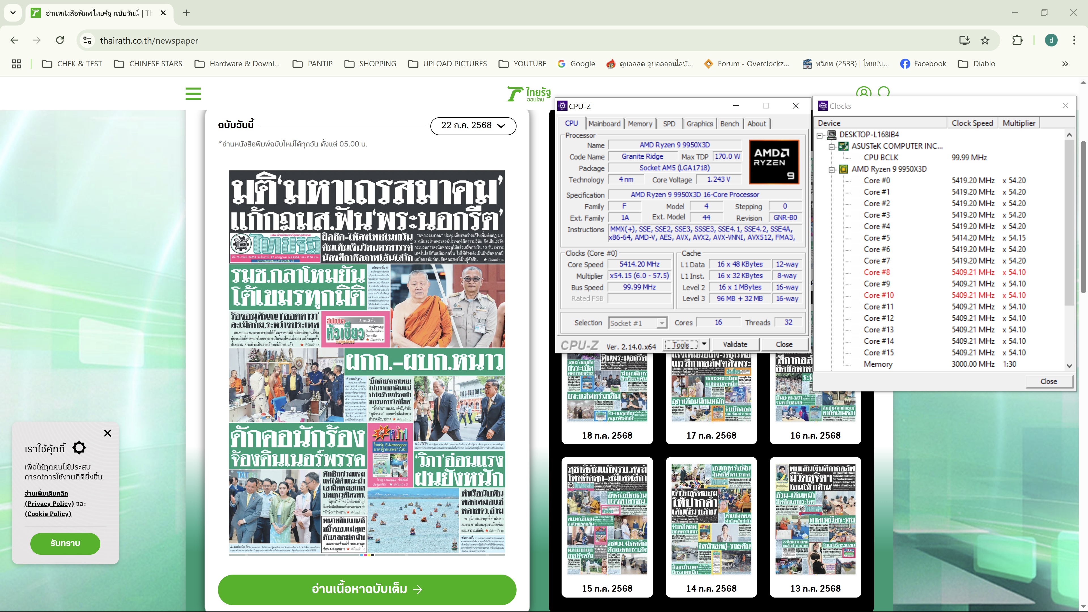Click the main front page newspaper image
The image size is (1088, 612).
367,363
